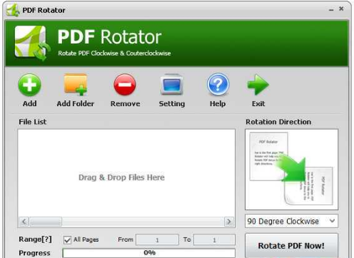Click the Add Folder label text
The image size is (354, 258).
(x=76, y=103)
